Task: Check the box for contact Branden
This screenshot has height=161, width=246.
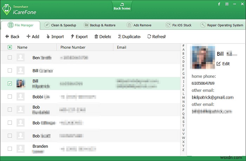Action: coord(10,149)
